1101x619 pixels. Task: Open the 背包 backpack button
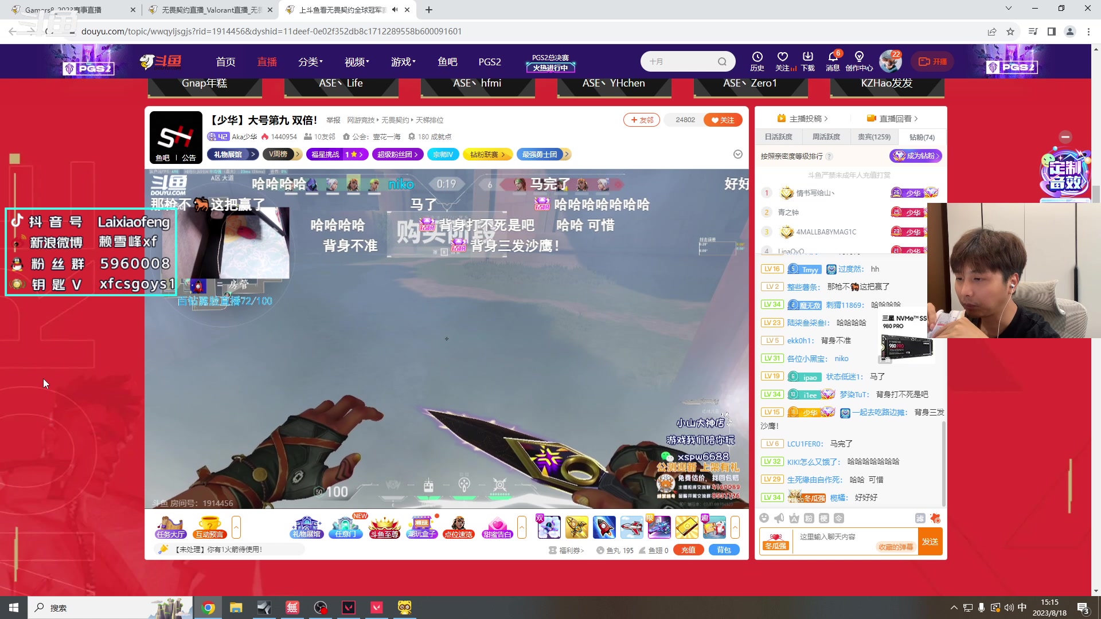[724, 550]
